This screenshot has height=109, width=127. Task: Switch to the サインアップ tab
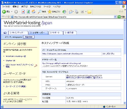tap(18, 33)
